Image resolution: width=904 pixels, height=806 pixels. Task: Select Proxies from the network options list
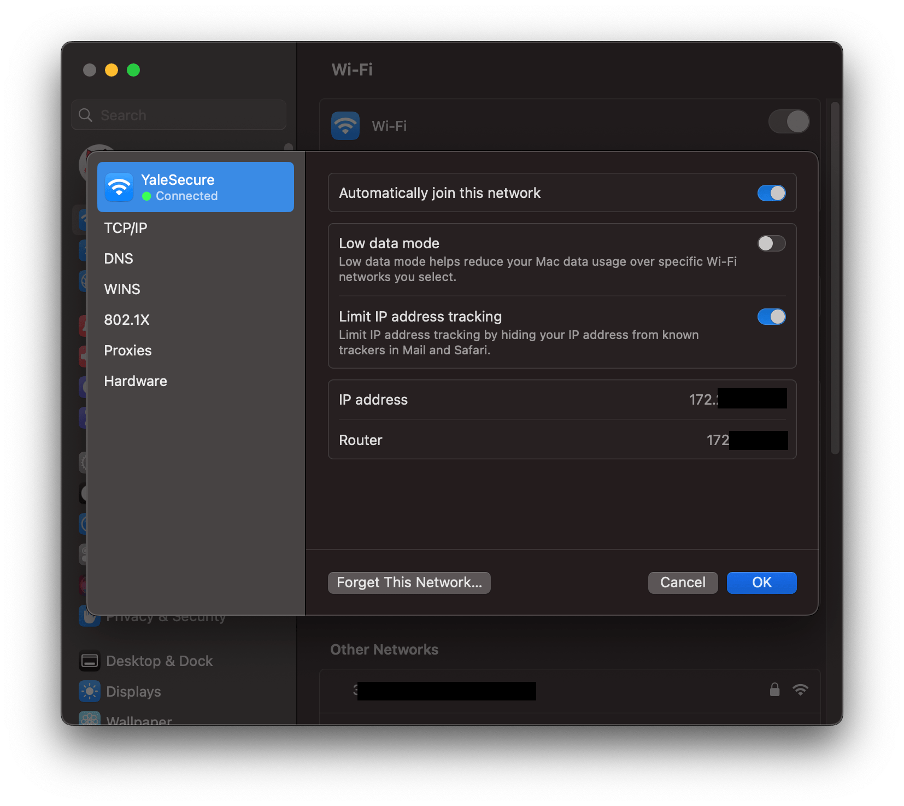tap(128, 351)
